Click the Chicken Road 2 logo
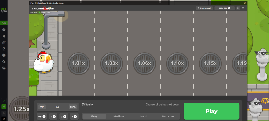Screen dimensions: 269x121 click(x=43, y=8)
